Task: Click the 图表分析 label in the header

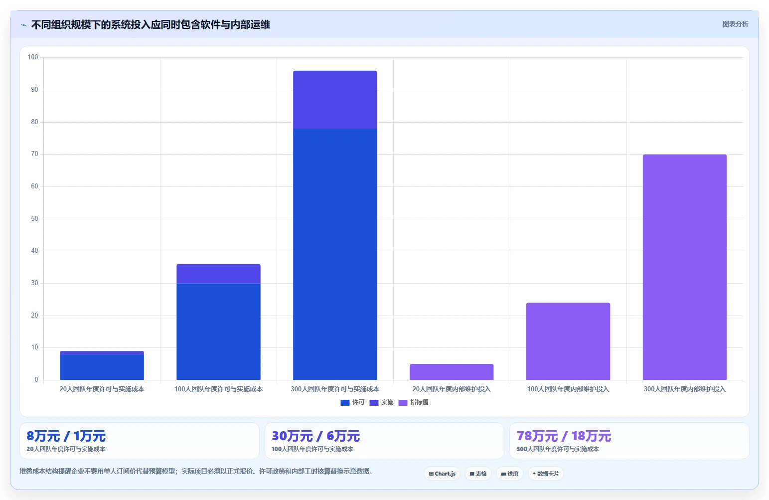Action: (735, 24)
